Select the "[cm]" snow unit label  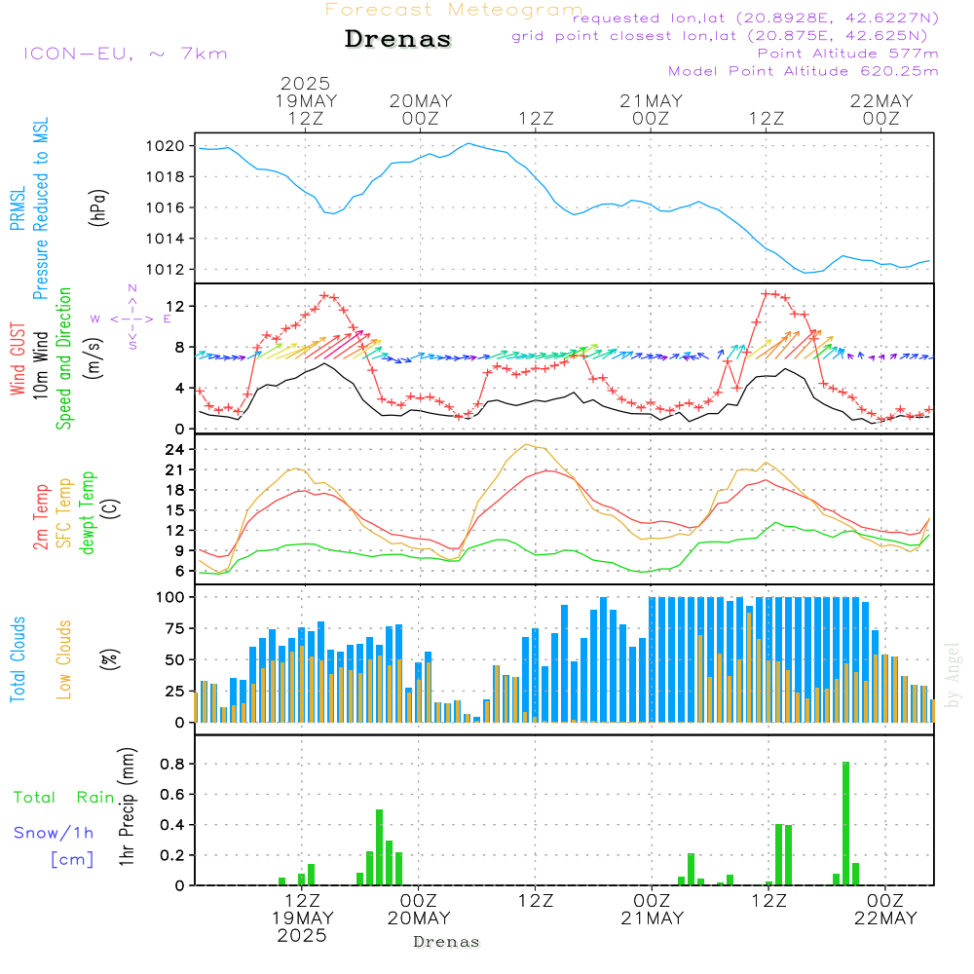coord(72,860)
